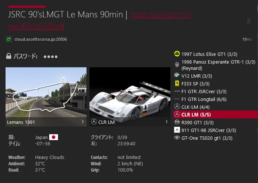Click the green refresh server icon
This screenshot has height=183, width=258.
[9, 39]
